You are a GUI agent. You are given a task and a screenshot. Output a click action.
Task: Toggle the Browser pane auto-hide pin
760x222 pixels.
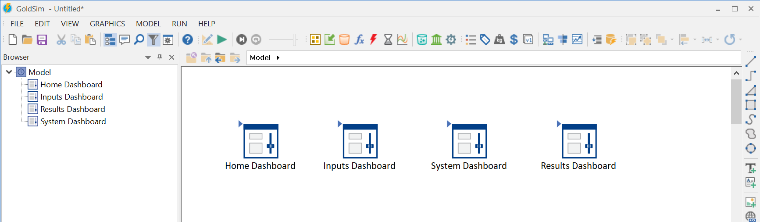click(160, 57)
